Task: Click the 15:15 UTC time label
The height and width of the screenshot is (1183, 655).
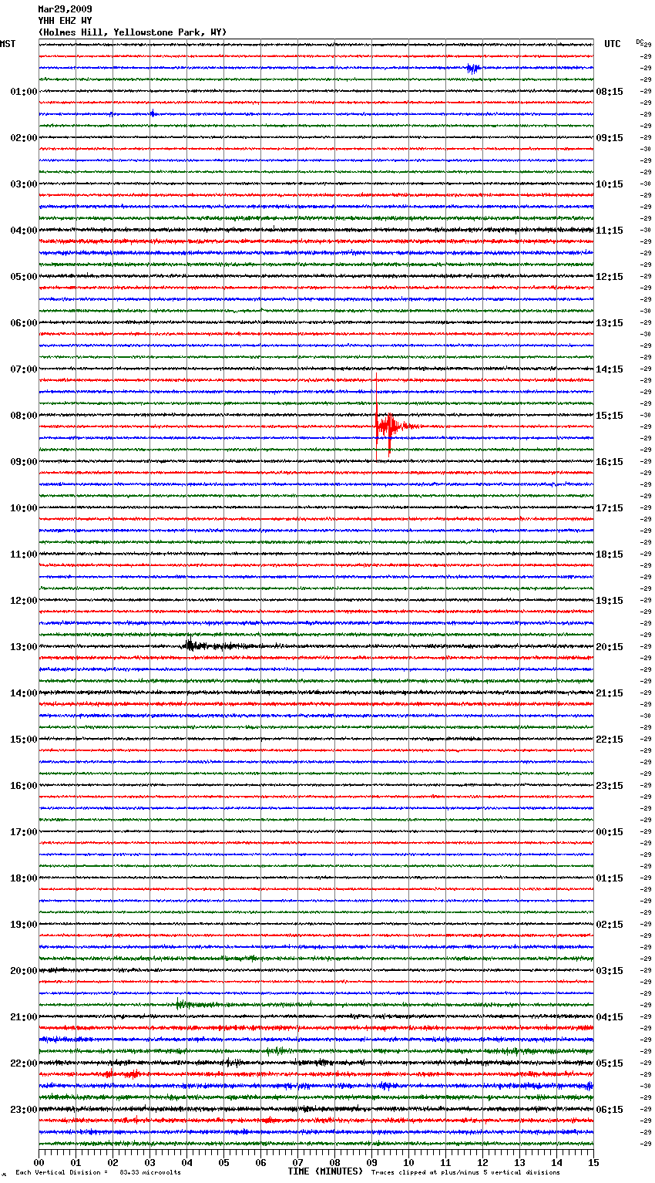Action: point(610,416)
